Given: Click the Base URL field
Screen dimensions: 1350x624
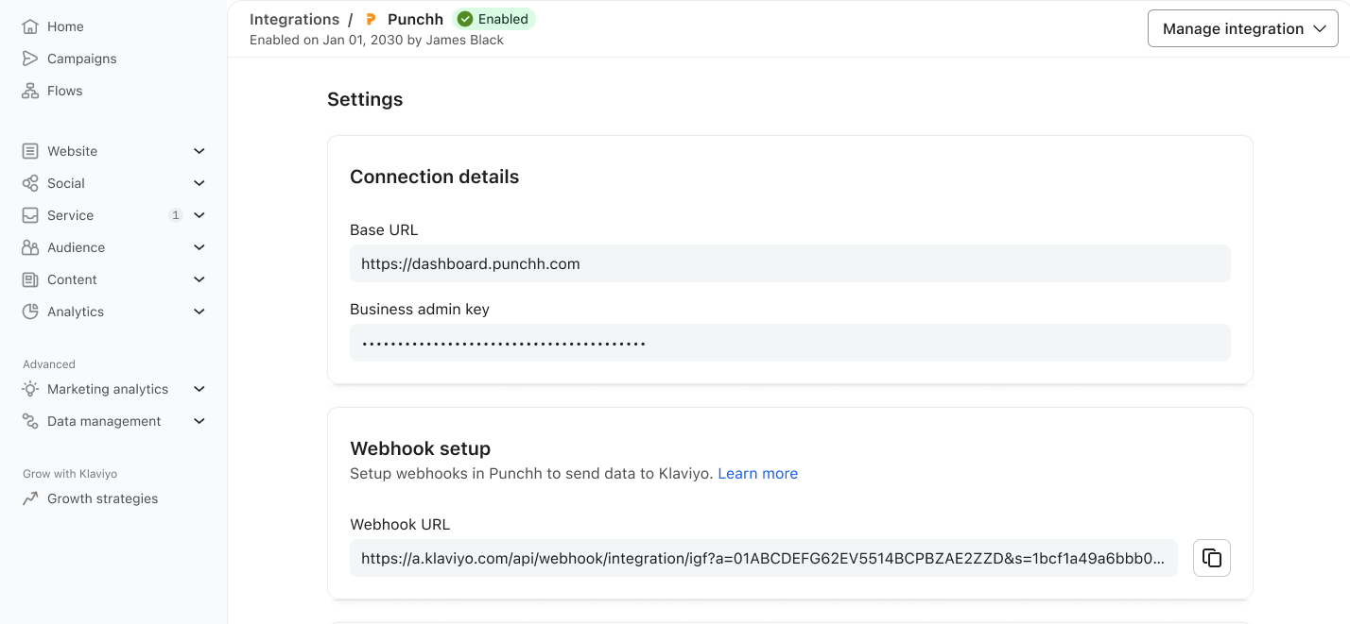Looking at the screenshot, I should [790, 263].
